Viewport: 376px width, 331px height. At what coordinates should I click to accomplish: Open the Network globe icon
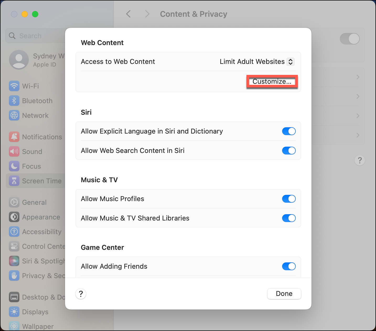tap(14, 115)
